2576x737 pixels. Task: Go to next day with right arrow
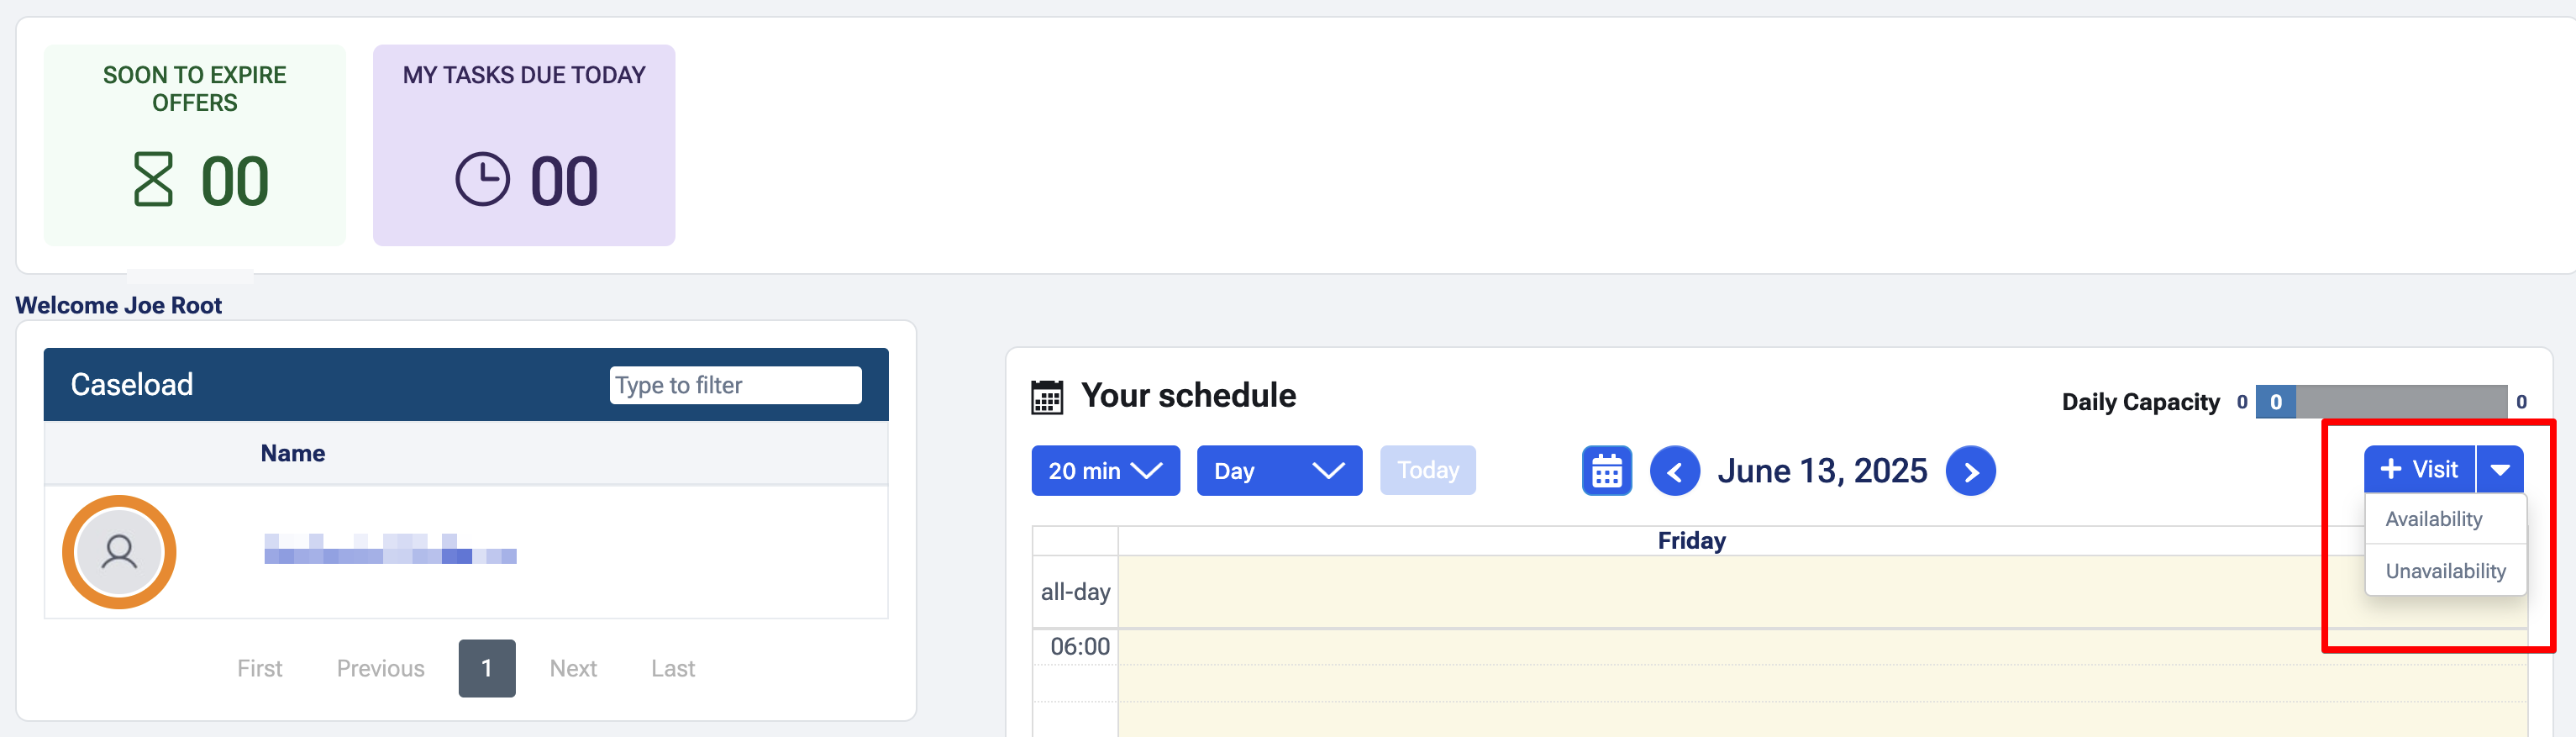point(1970,471)
